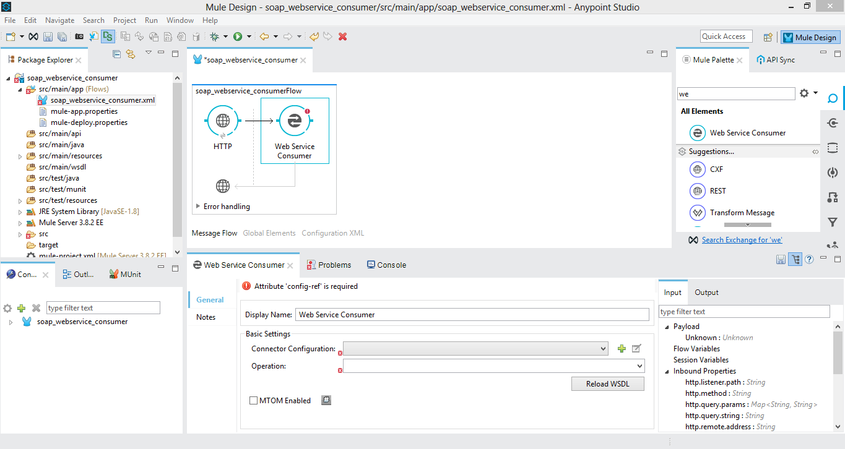Click the green Run toolbar button
The height and width of the screenshot is (449, 845).
click(x=238, y=37)
